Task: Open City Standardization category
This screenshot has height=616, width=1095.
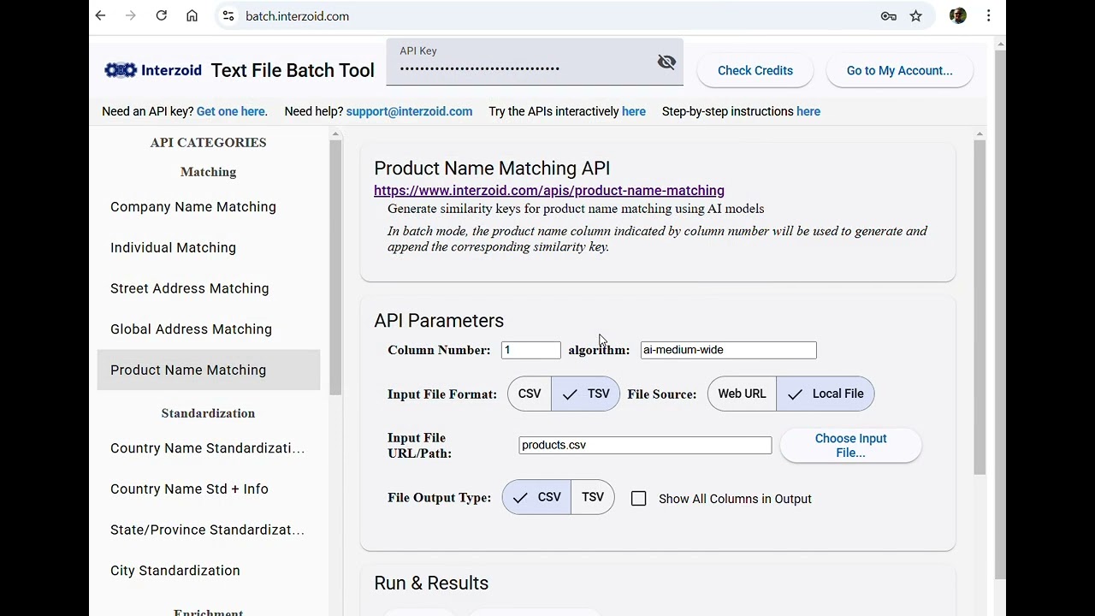Action: (209, 571)
